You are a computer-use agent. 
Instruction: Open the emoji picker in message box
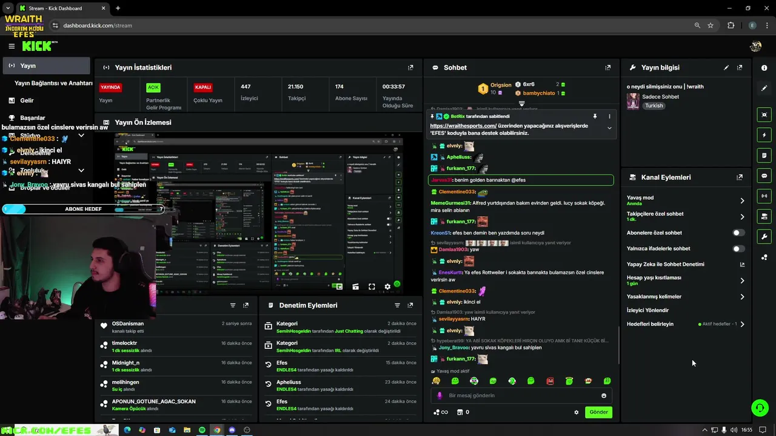click(604, 395)
